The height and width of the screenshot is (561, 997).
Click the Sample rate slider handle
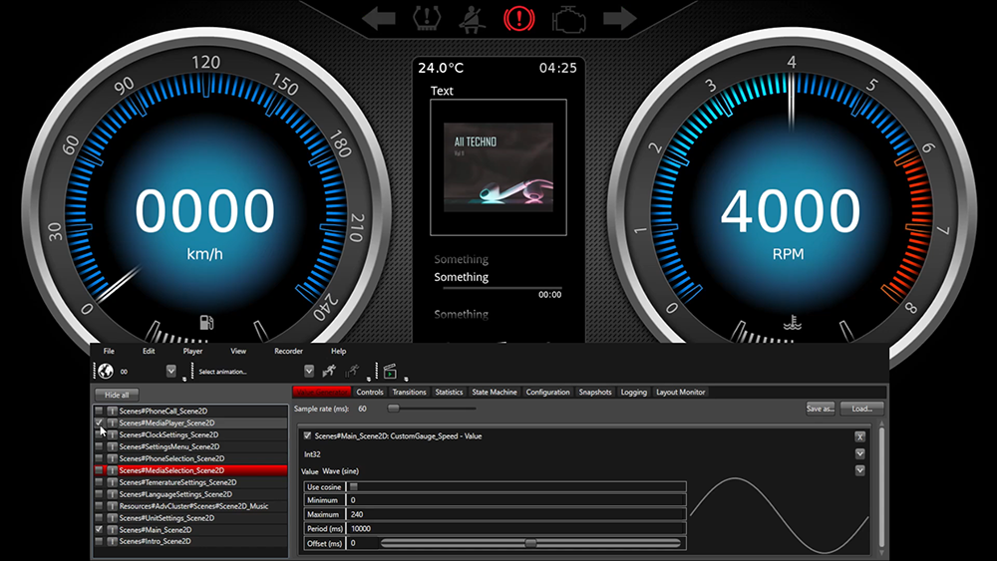393,409
